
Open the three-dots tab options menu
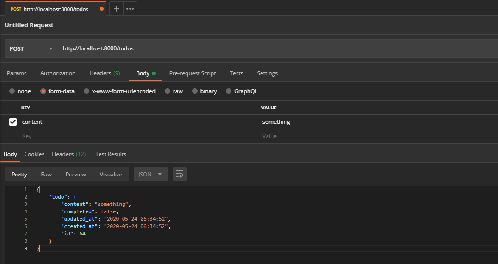pos(130,9)
